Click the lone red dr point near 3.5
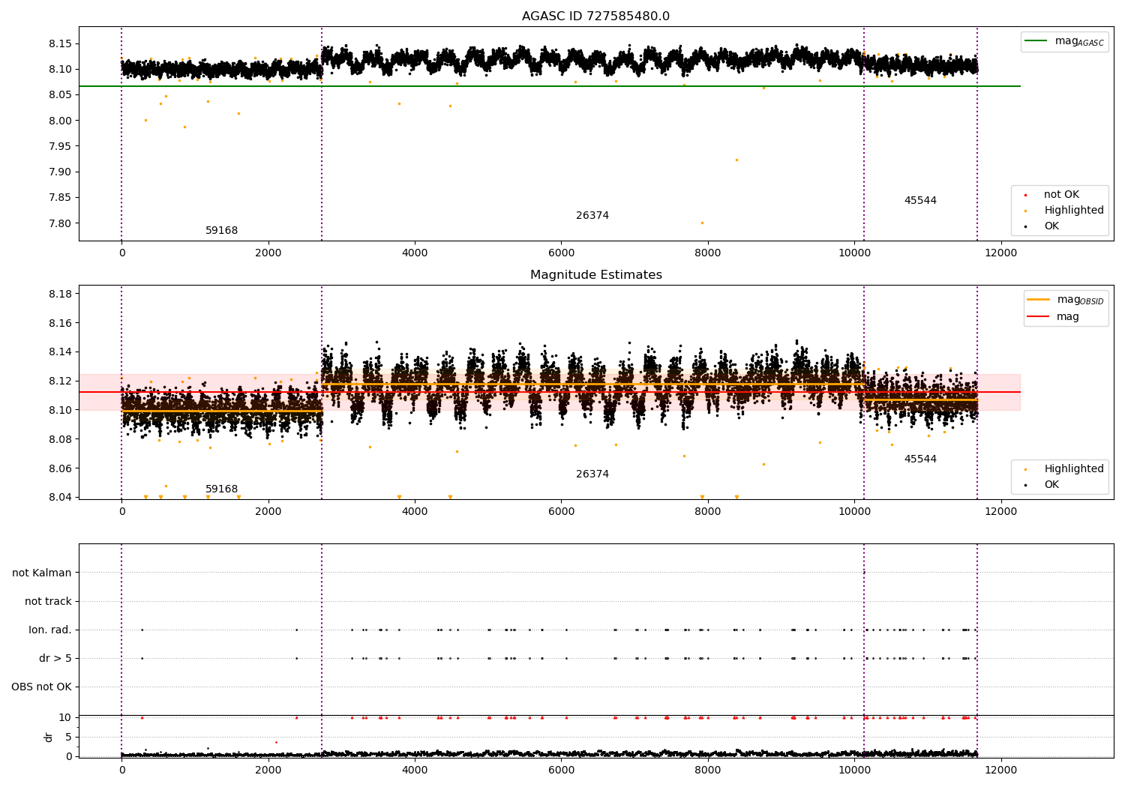Viewport: 1125px width, 787px height. click(276, 742)
